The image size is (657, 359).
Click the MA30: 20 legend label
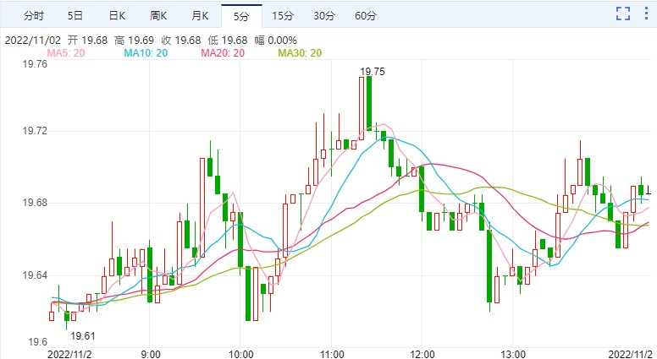tap(300, 53)
